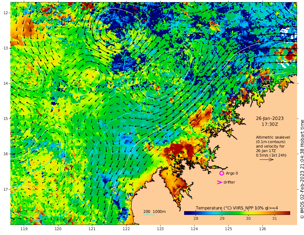Click the '0.5m/s (1kt 24h)' scale text
This screenshot has height=235, width=304.
pyautogui.click(x=271, y=155)
